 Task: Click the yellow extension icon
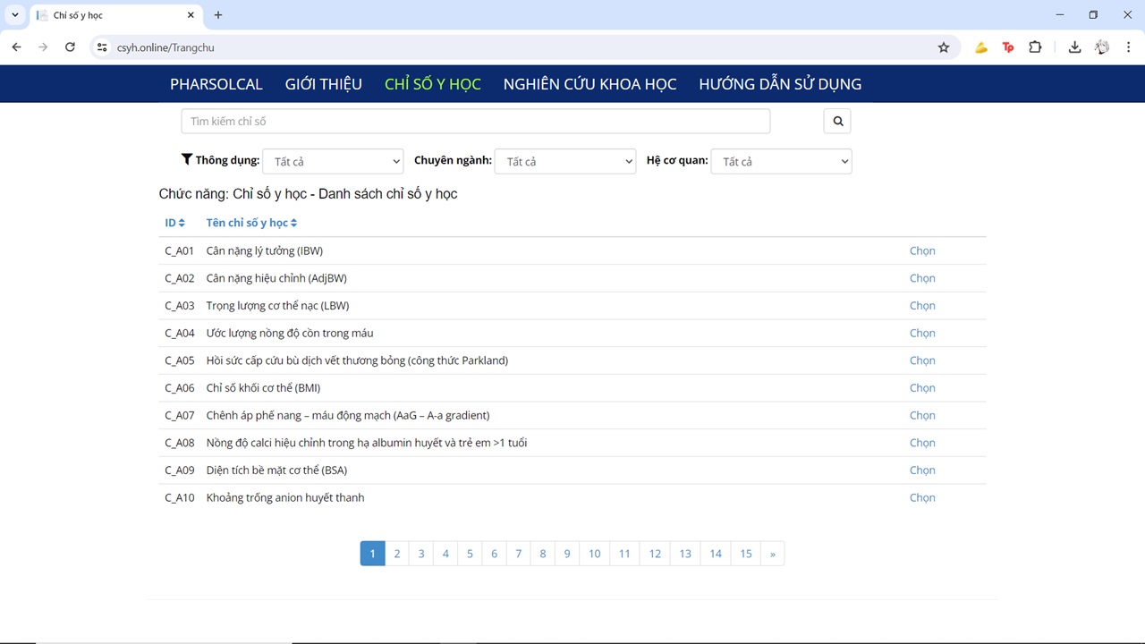coord(981,47)
